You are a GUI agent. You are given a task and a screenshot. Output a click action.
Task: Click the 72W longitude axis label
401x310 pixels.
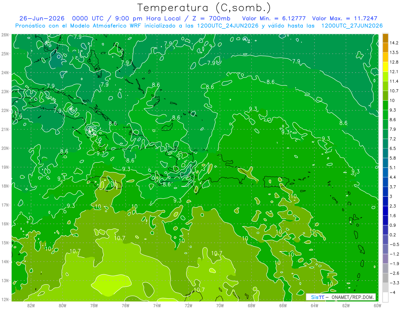pyautogui.click(x=188, y=305)
